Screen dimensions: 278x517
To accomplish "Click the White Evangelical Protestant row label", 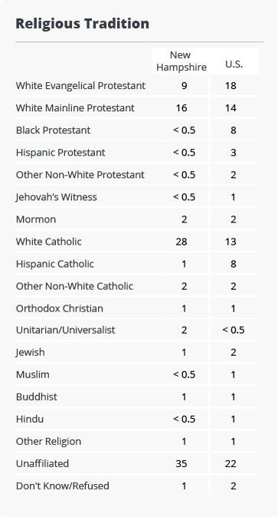I will point(80,86).
